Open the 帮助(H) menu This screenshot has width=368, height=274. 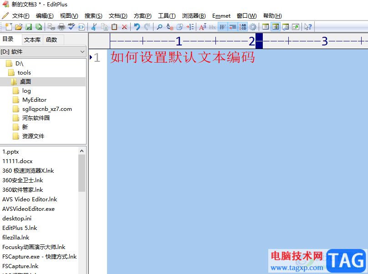(x=272, y=16)
